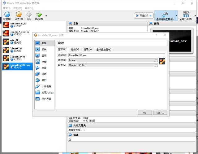Open the 管理(F) menu

7,8
